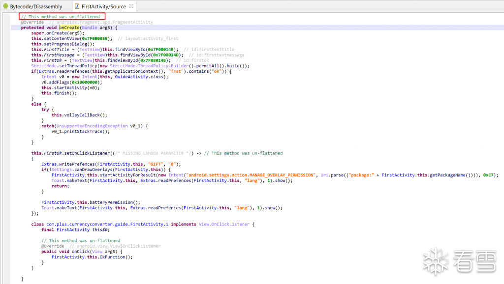Click the "GIFT" string literal
Screen dimensions: 504x284
click(x=156, y=164)
